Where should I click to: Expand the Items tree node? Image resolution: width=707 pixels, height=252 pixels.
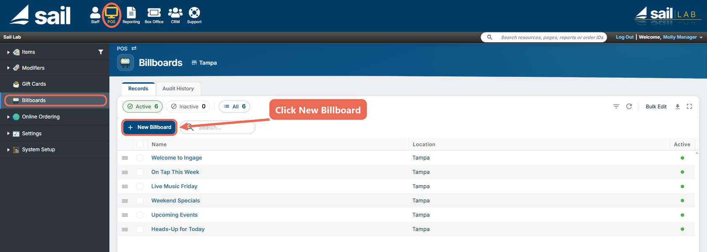(8, 52)
